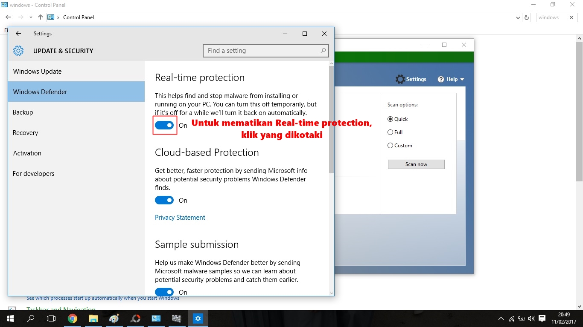Clear the Control Panel search box text

coord(571,17)
